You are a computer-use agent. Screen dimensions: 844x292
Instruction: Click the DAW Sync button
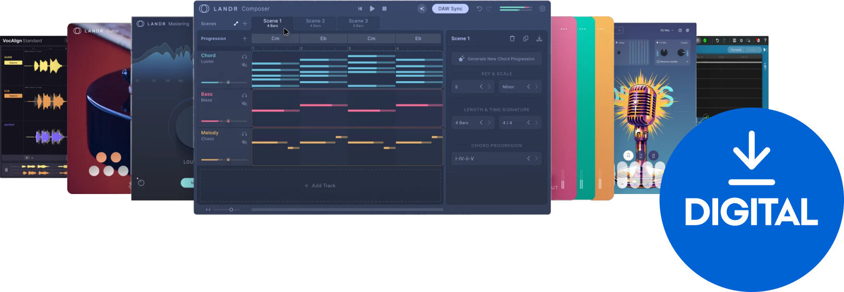pyautogui.click(x=450, y=9)
